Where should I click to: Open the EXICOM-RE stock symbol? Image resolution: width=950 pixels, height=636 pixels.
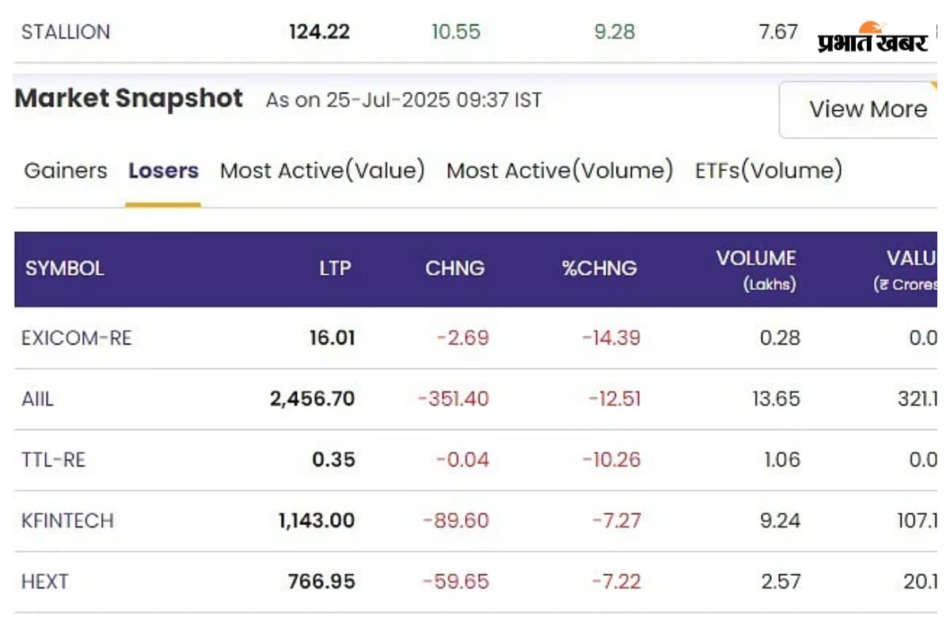pyautogui.click(x=76, y=338)
